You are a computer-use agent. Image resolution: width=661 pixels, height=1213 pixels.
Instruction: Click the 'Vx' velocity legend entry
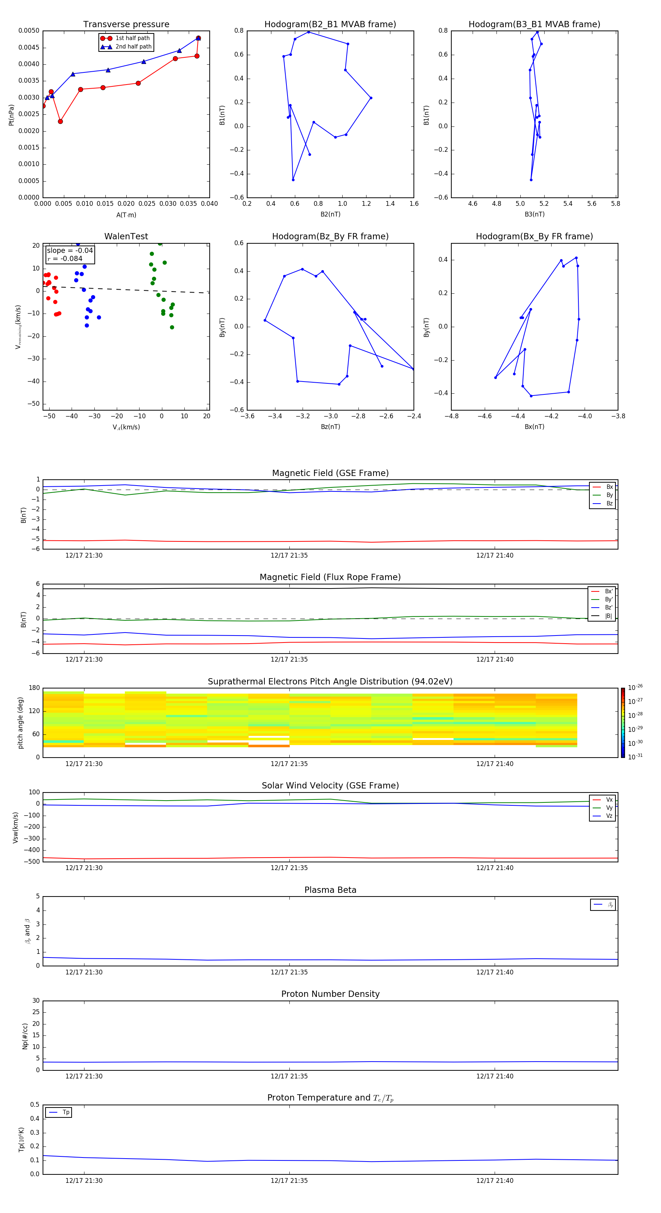[x=603, y=799]
